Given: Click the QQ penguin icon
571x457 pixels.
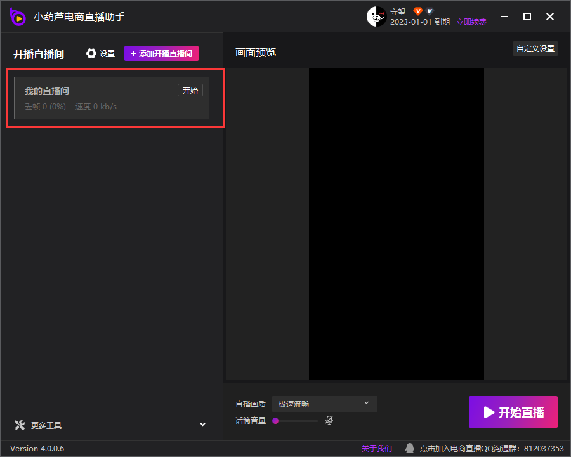Looking at the screenshot, I should coord(410,449).
